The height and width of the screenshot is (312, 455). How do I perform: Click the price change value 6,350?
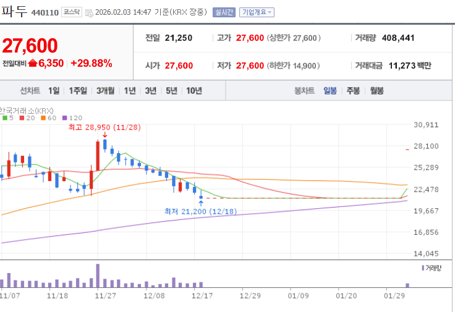(51, 63)
